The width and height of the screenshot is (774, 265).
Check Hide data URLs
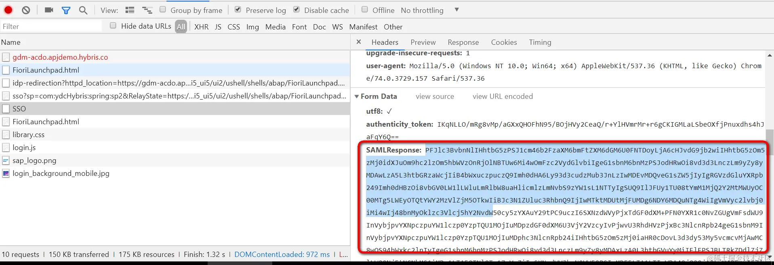pos(113,25)
